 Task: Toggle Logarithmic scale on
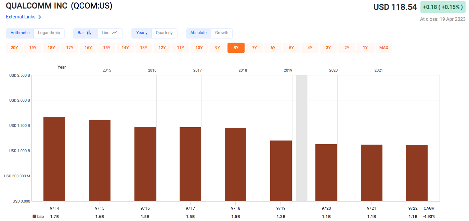[49, 33]
